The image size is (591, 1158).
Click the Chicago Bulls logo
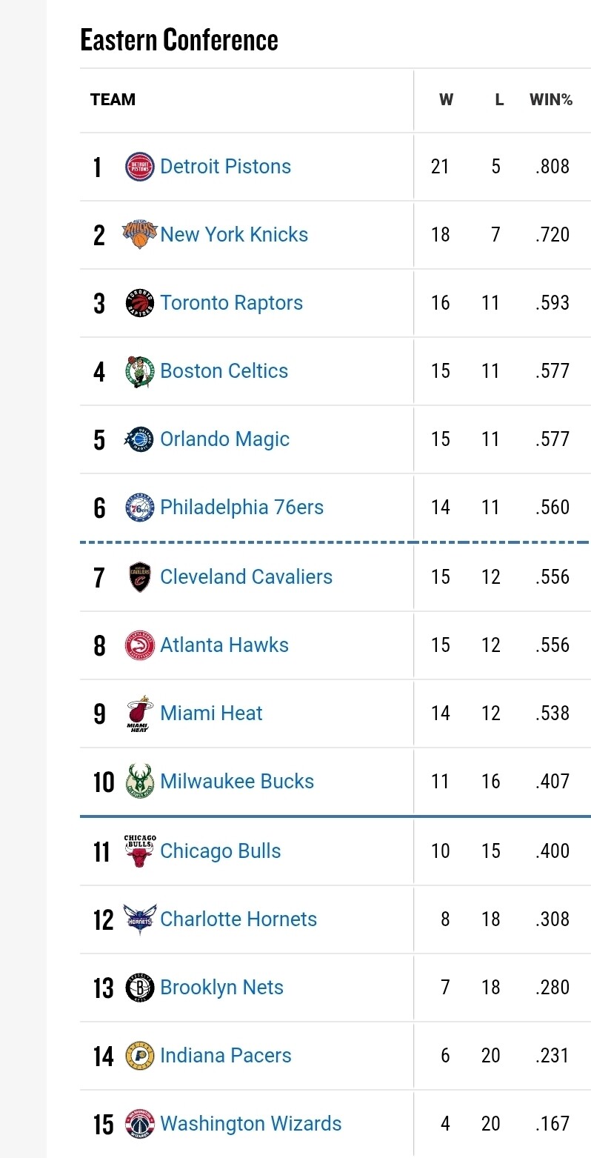click(x=139, y=851)
